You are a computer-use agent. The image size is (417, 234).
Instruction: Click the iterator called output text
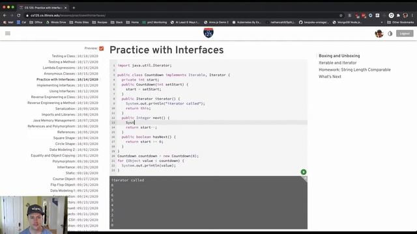pos(128,180)
